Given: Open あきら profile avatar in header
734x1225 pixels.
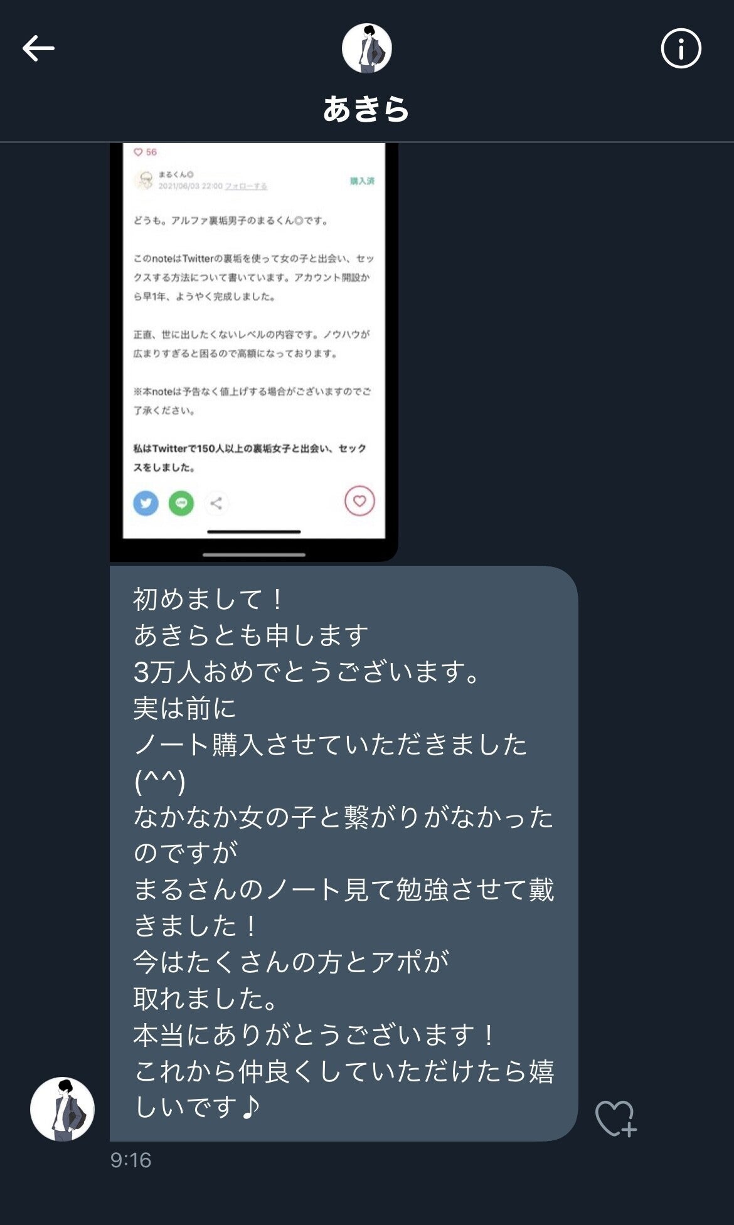Looking at the screenshot, I should (x=366, y=48).
